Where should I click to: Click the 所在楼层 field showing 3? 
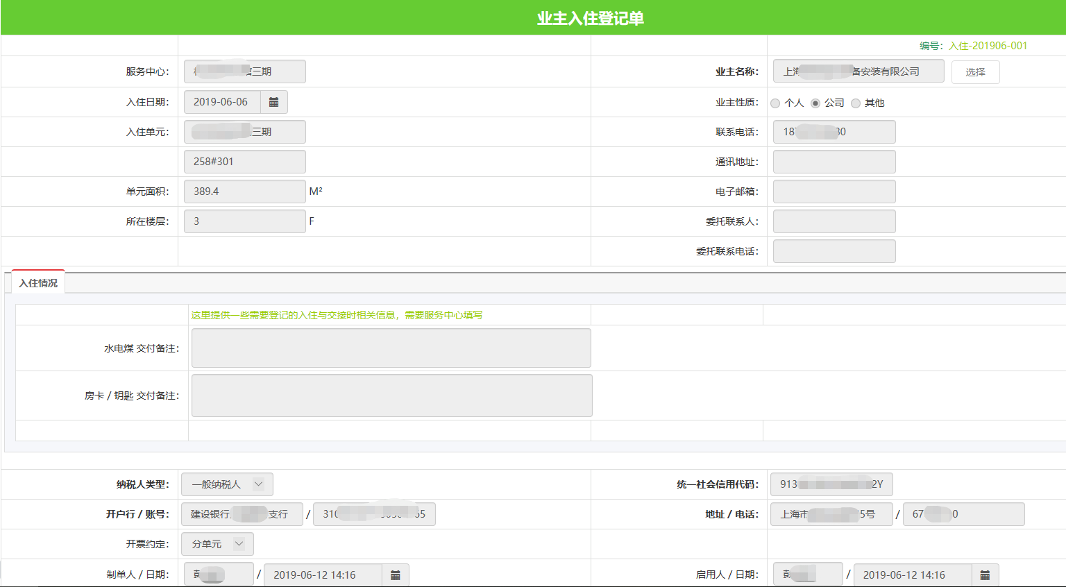click(244, 221)
